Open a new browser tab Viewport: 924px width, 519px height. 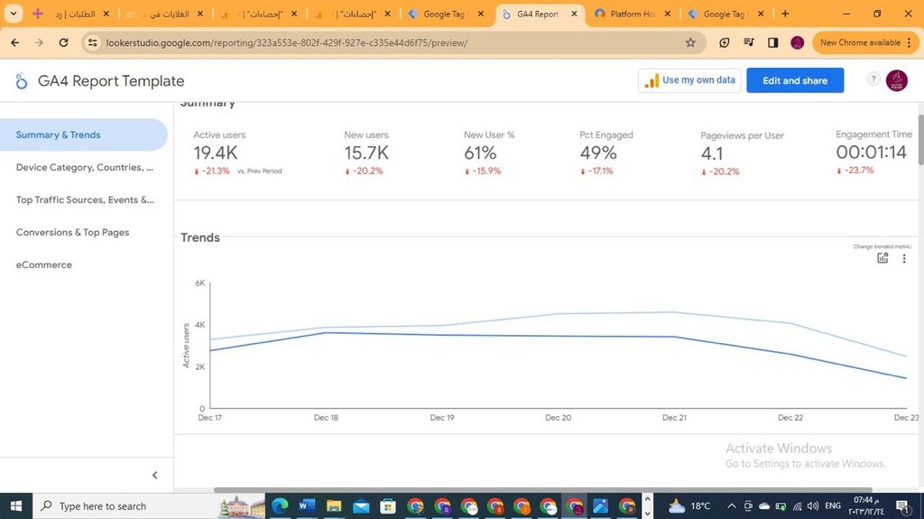click(x=785, y=14)
